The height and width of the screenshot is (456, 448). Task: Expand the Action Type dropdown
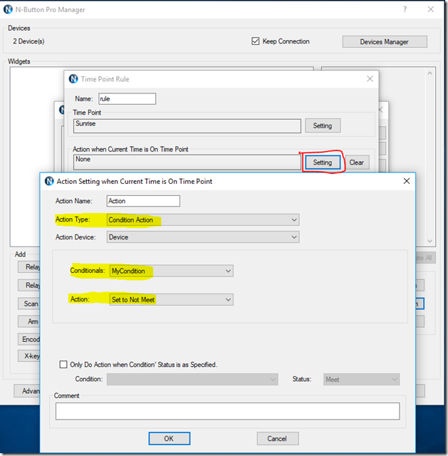(203, 220)
